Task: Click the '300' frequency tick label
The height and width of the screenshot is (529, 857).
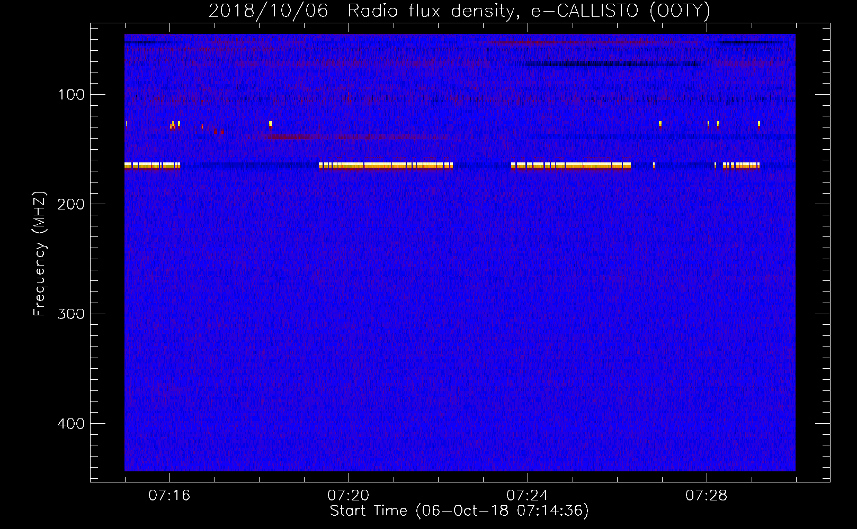Action: (x=70, y=314)
